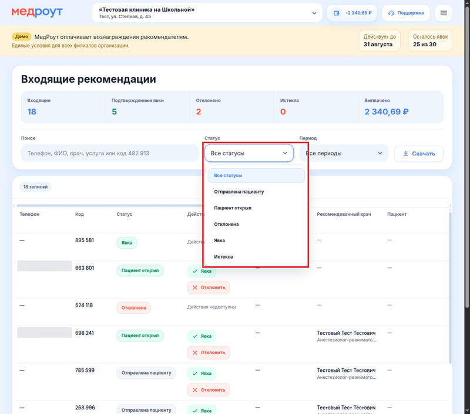Select Все статусы option in list
The height and width of the screenshot is (414, 470).
256,175
